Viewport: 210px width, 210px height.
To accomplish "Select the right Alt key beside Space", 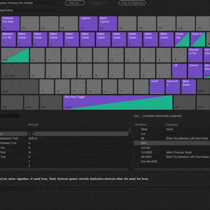I will coord(184,102).
